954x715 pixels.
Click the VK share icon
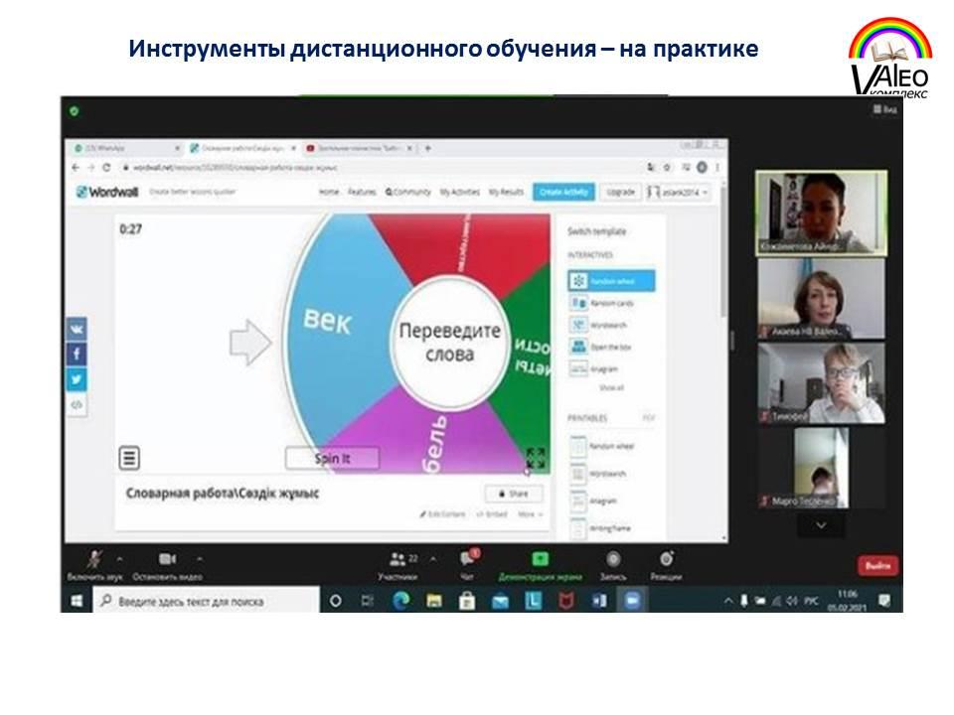click(x=77, y=330)
